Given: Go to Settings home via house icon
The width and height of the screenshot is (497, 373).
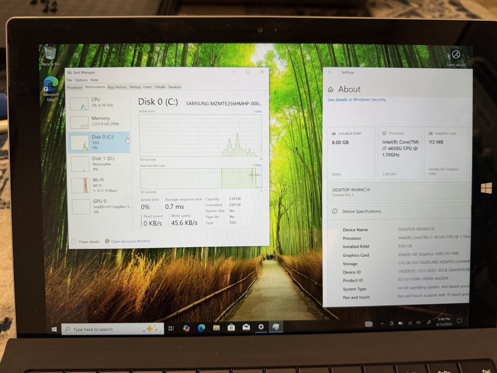Looking at the screenshot, I should (331, 90).
